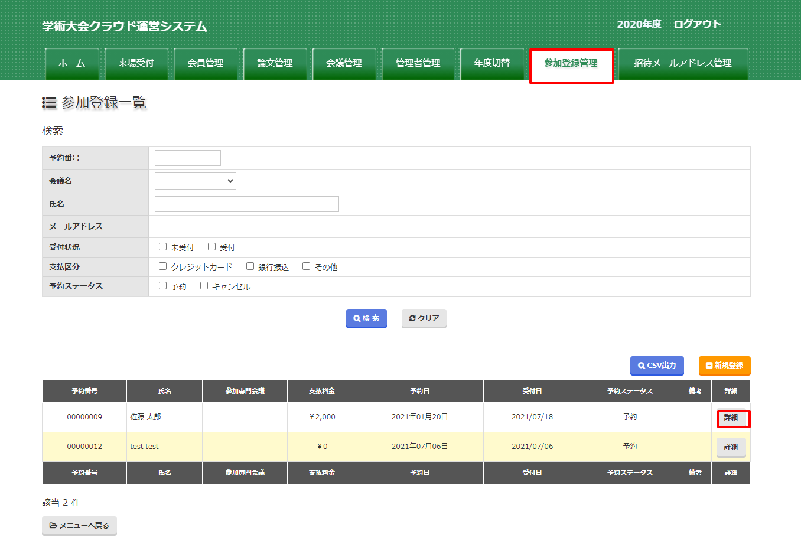
Task: Open the 会議名 dropdown list
Action: pyautogui.click(x=195, y=181)
